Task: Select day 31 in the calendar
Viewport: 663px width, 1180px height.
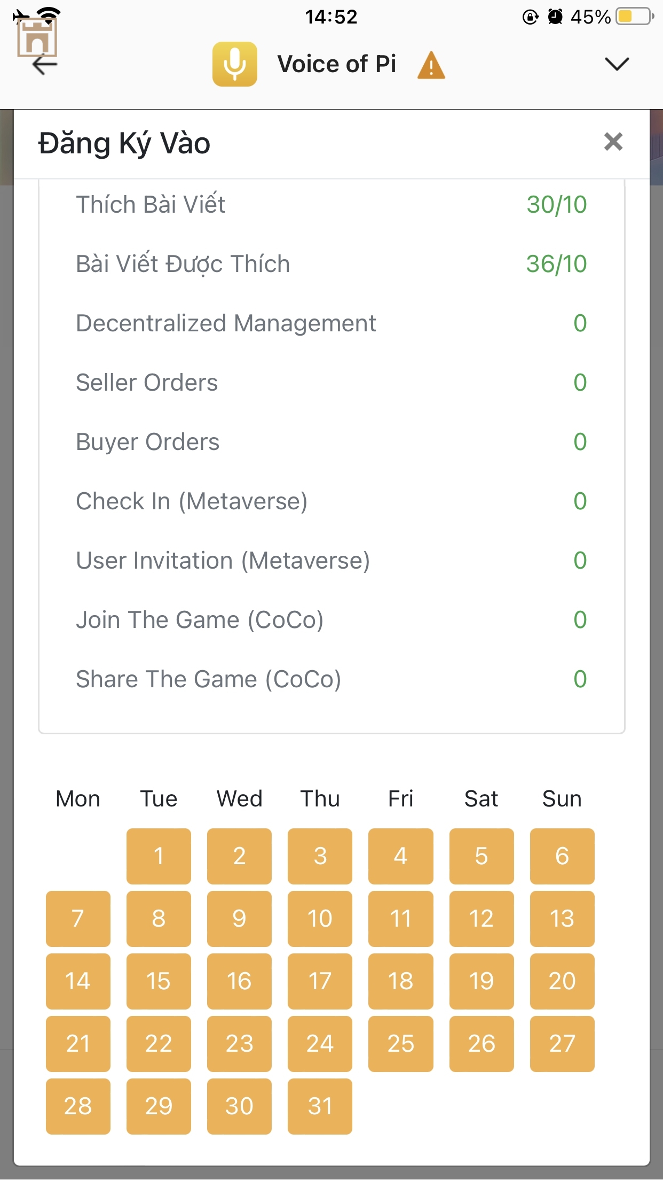Action: pyautogui.click(x=320, y=1106)
